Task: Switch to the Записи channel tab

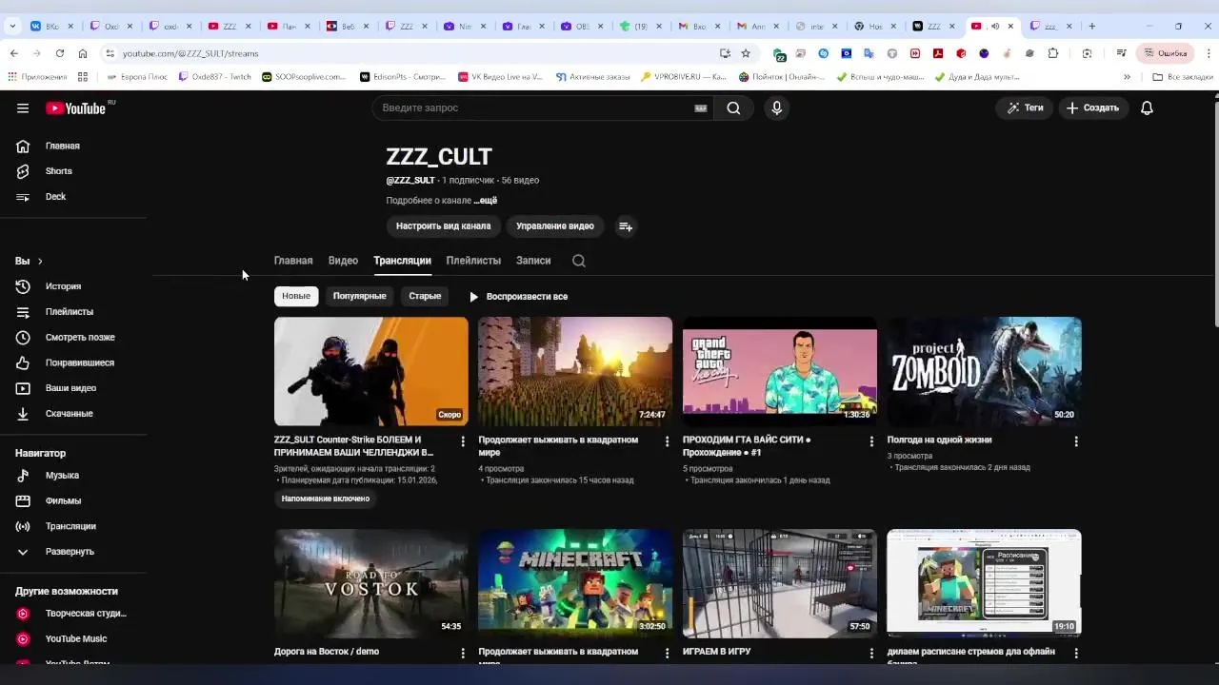Action: 533,261
